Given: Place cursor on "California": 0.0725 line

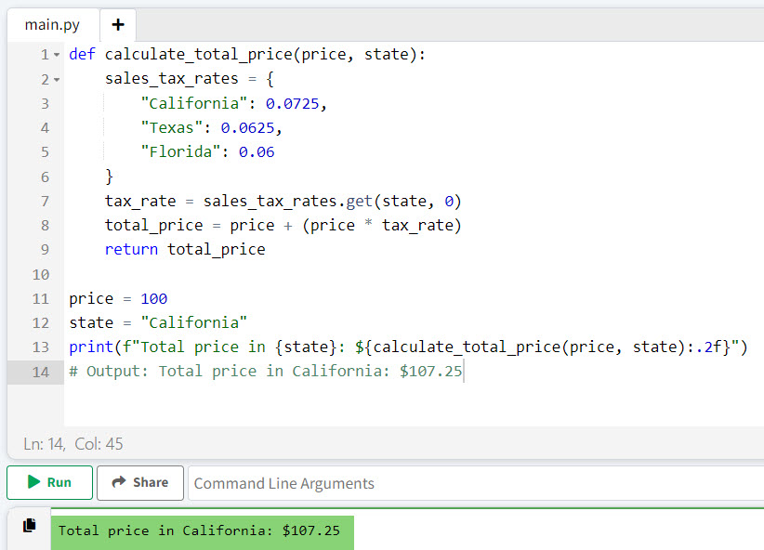Looking at the screenshot, I should (x=234, y=103).
